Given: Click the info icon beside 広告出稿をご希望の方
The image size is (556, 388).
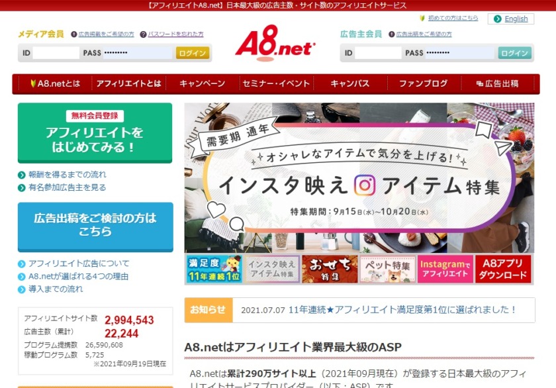Looking at the screenshot, I should point(391,34).
